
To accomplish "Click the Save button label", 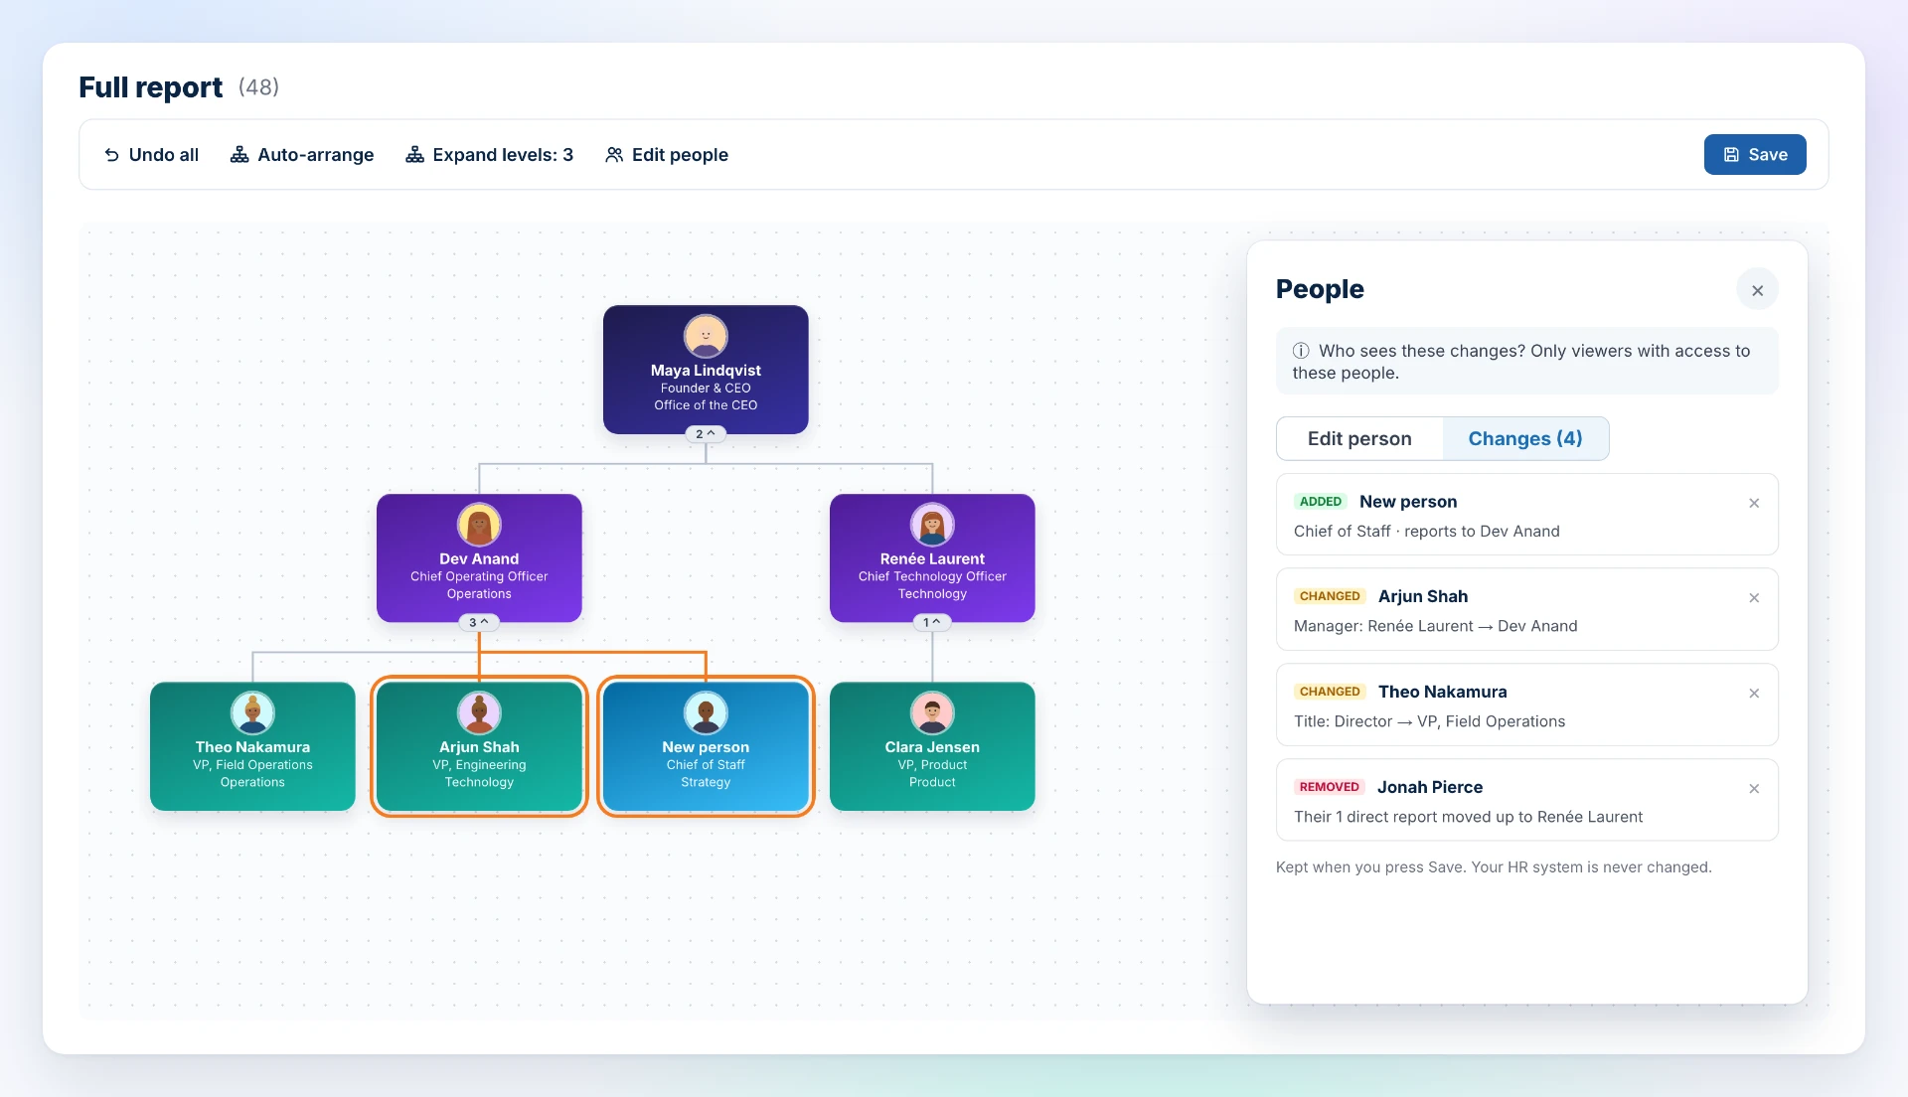I will 1768,155.
